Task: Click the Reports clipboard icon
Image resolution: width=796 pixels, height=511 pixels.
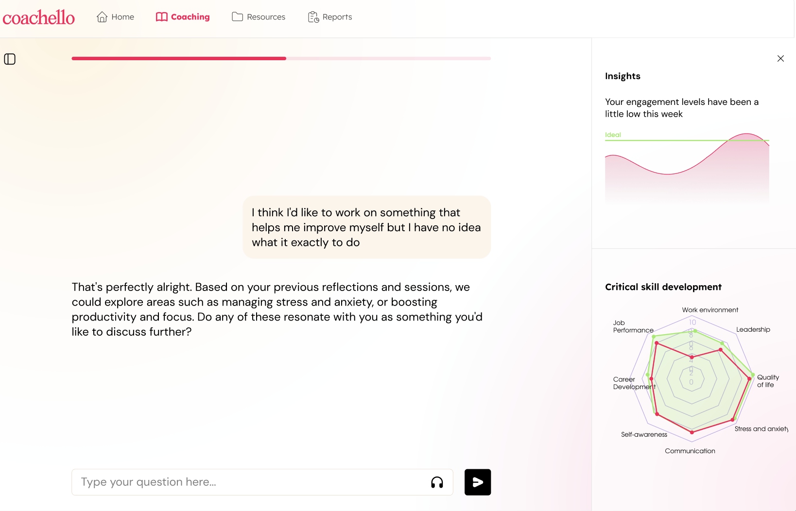Action: pyautogui.click(x=313, y=17)
